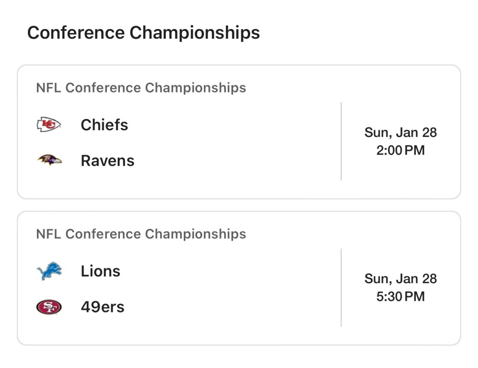Open the 49ers team name

(x=102, y=307)
